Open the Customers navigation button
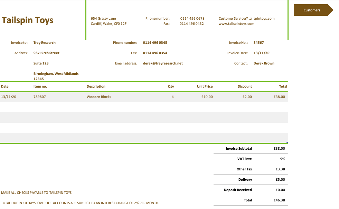 click(x=313, y=10)
